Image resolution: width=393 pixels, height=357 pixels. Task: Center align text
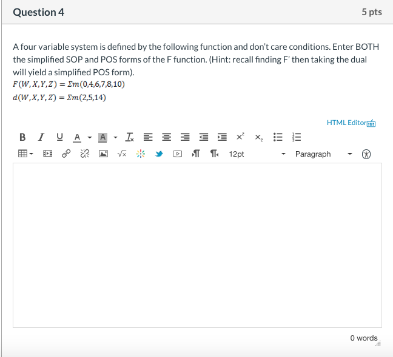(166, 137)
